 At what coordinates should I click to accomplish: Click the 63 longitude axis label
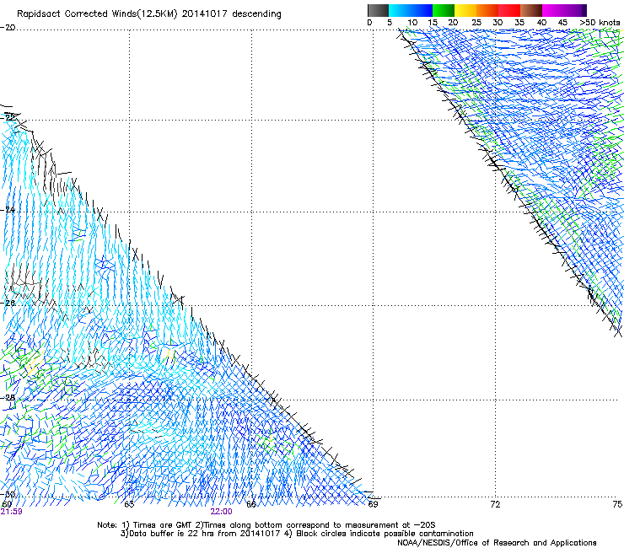[x=129, y=504]
